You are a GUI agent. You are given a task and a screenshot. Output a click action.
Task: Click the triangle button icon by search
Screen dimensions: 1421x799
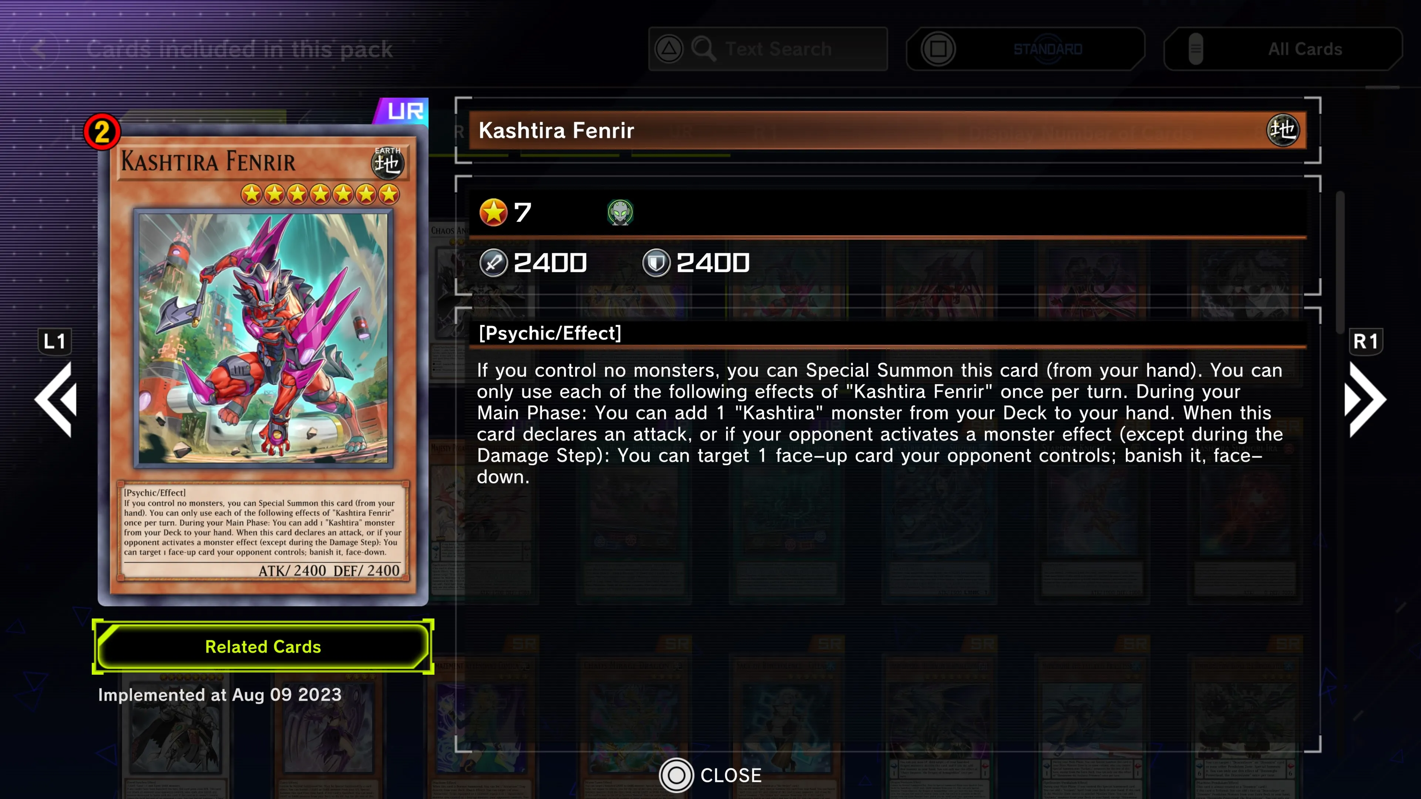click(669, 49)
